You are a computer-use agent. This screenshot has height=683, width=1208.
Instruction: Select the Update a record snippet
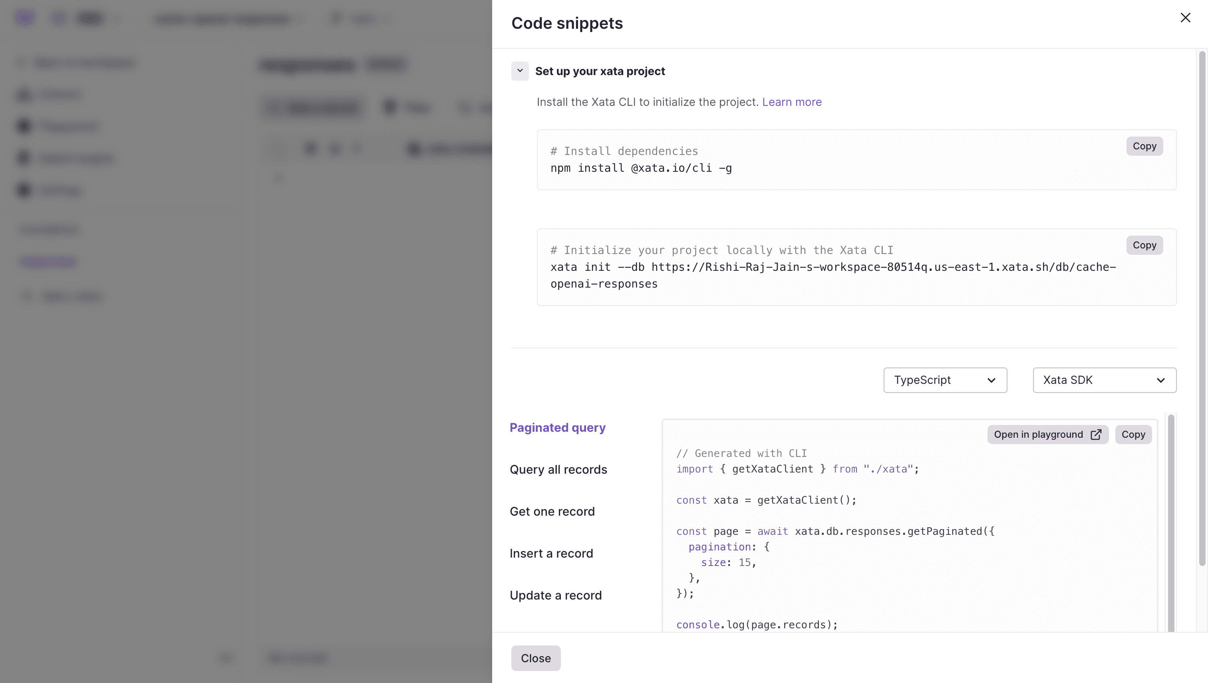point(555,595)
